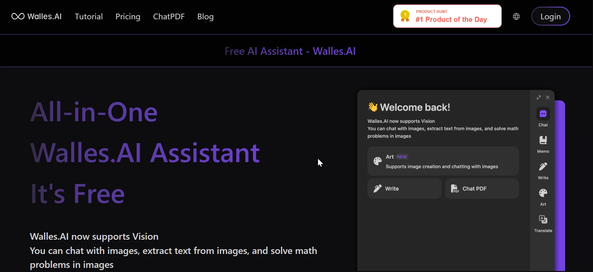Click 'Free AI Assistant - Walles.AI' banner text
The width and height of the screenshot is (593, 272).
tap(290, 51)
